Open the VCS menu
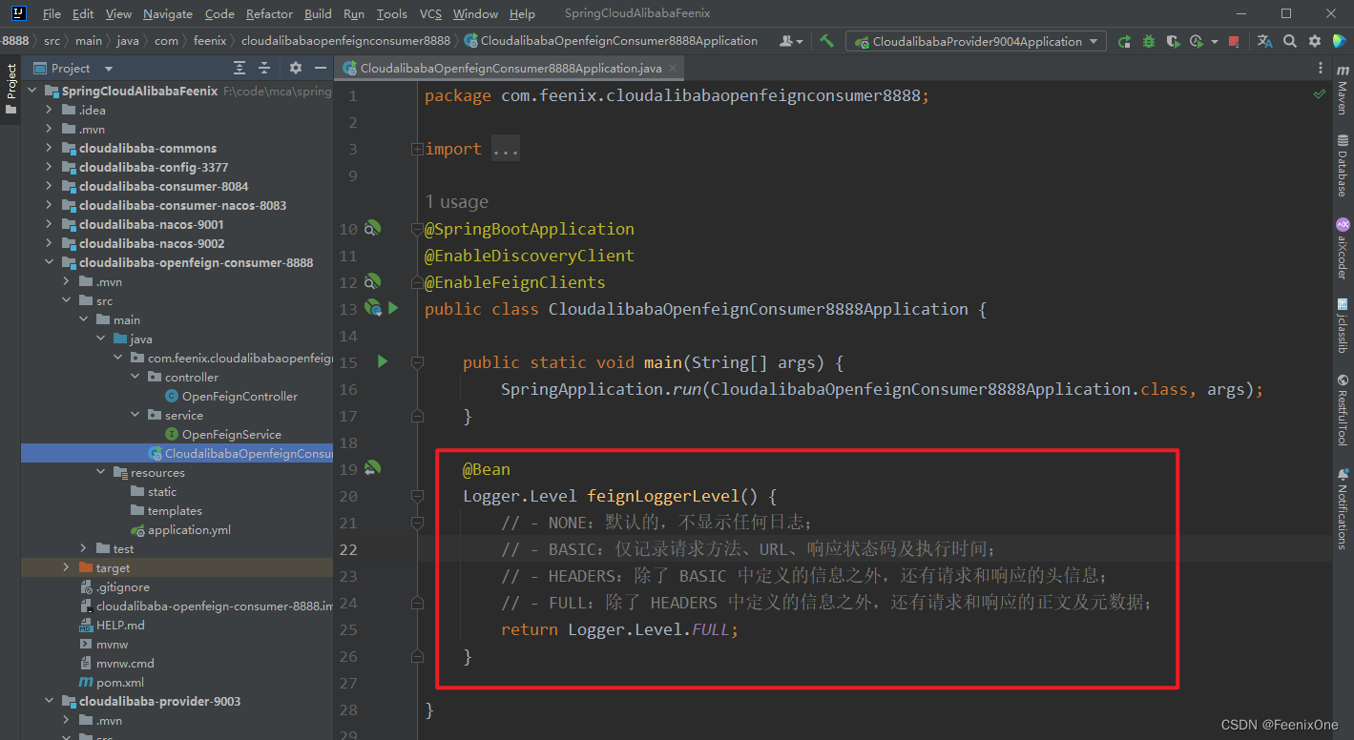Screen dimensions: 1354x740 [430, 13]
